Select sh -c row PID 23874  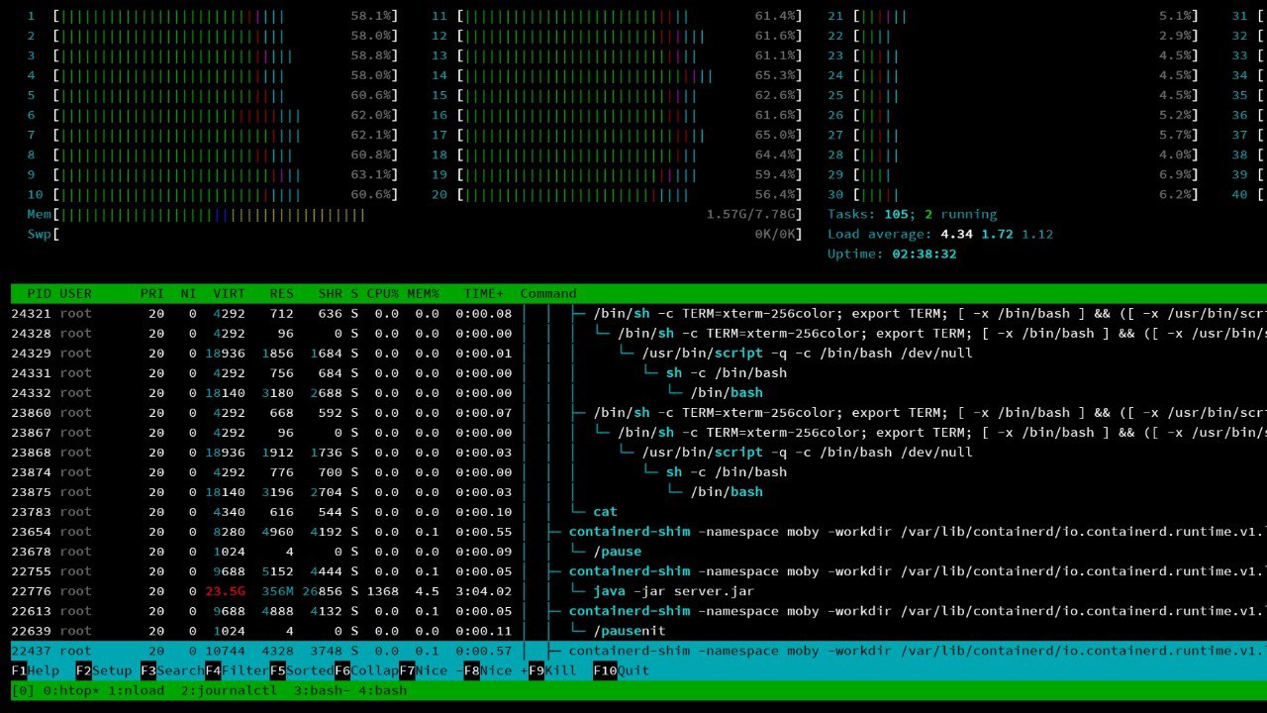pyautogui.click(x=638, y=472)
